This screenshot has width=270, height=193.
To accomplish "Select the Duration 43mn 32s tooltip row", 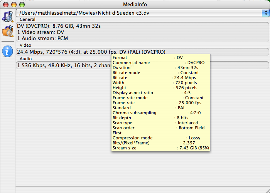I will point(155,68).
